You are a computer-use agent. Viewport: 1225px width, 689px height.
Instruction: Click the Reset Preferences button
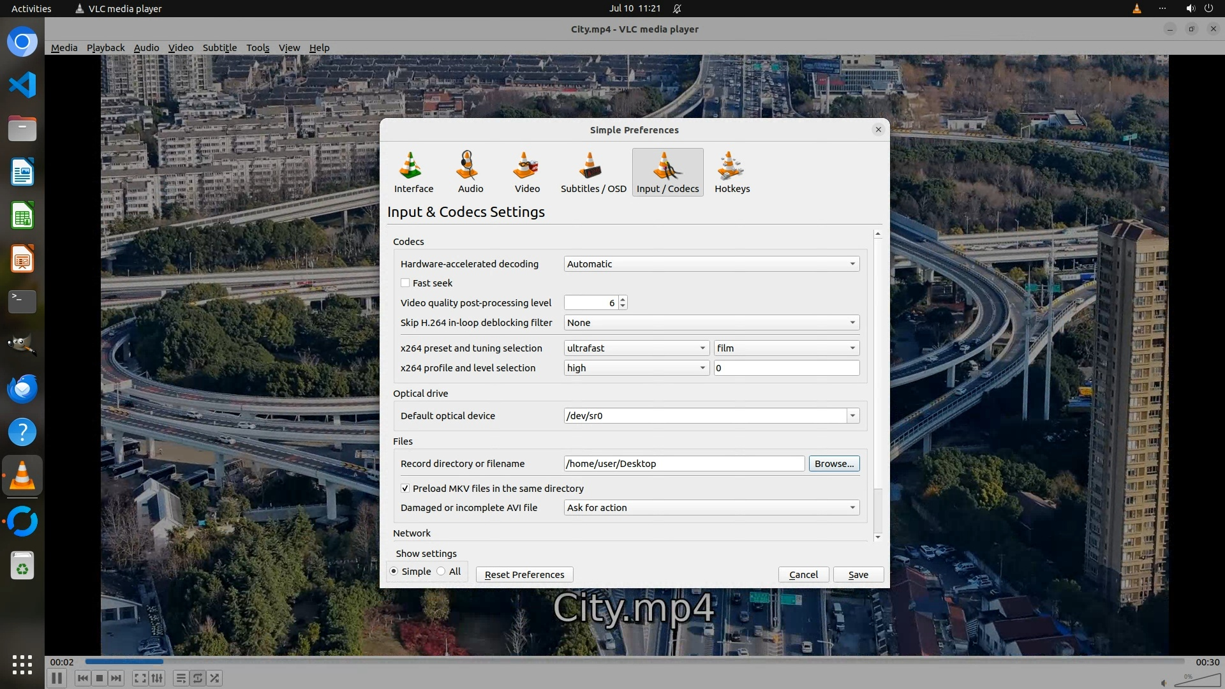click(524, 575)
